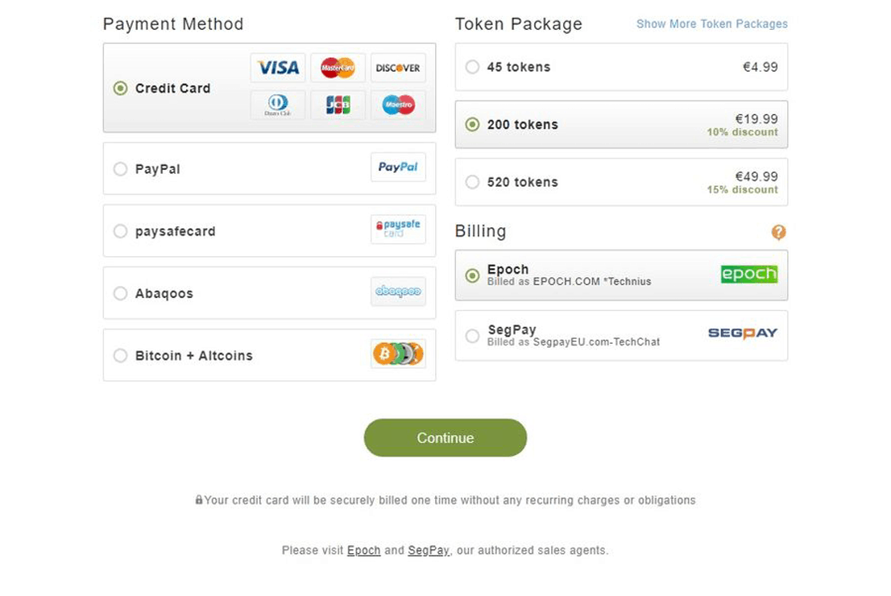
Task: Show More Token Packages link
Action: click(712, 24)
